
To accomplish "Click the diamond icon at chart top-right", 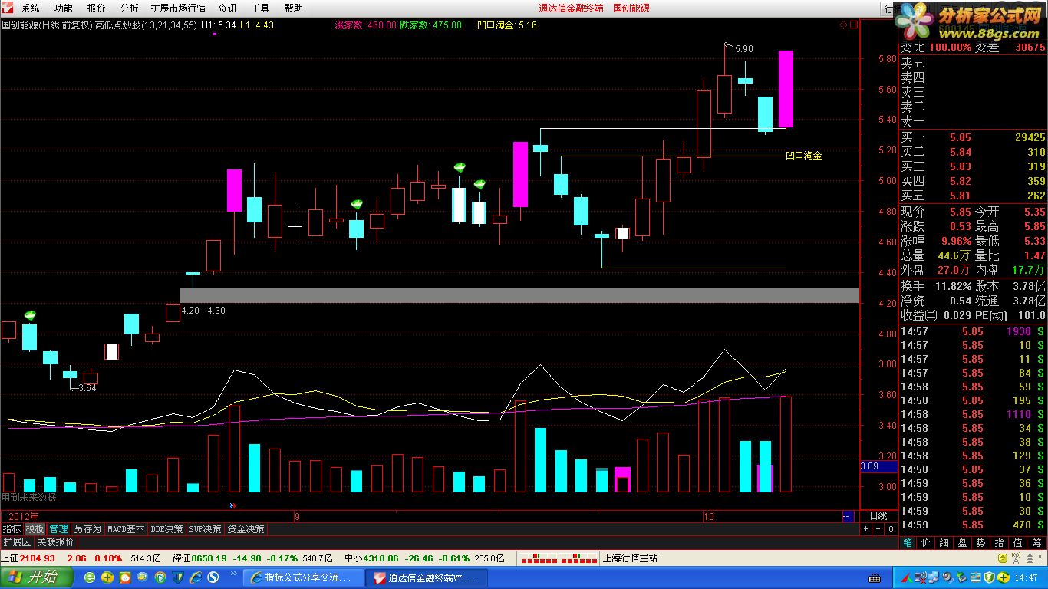I will tap(844, 25).
